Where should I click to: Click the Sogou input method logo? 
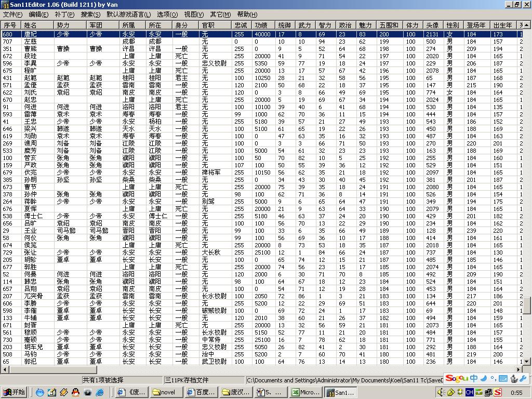(x=456, y=379)
